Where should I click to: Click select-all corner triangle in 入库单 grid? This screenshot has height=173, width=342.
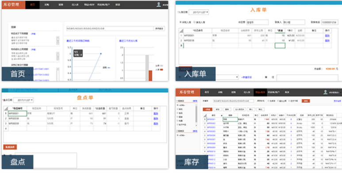point(181,31)
